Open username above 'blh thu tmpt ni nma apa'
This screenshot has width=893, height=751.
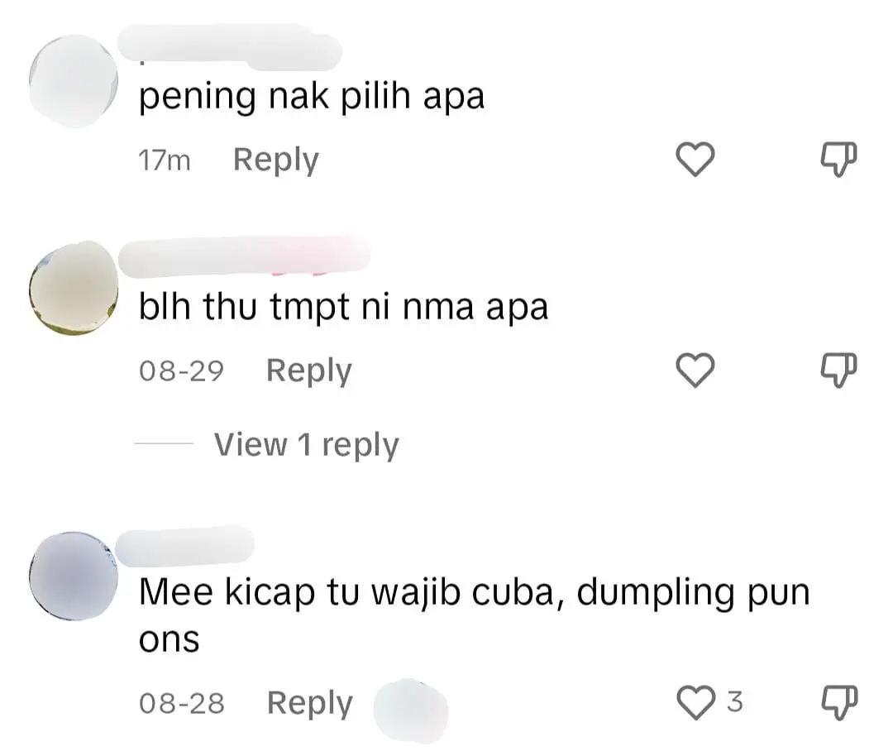tap(244, 256)
